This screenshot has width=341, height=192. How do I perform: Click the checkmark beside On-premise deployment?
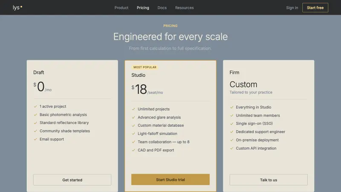(231, 140)
